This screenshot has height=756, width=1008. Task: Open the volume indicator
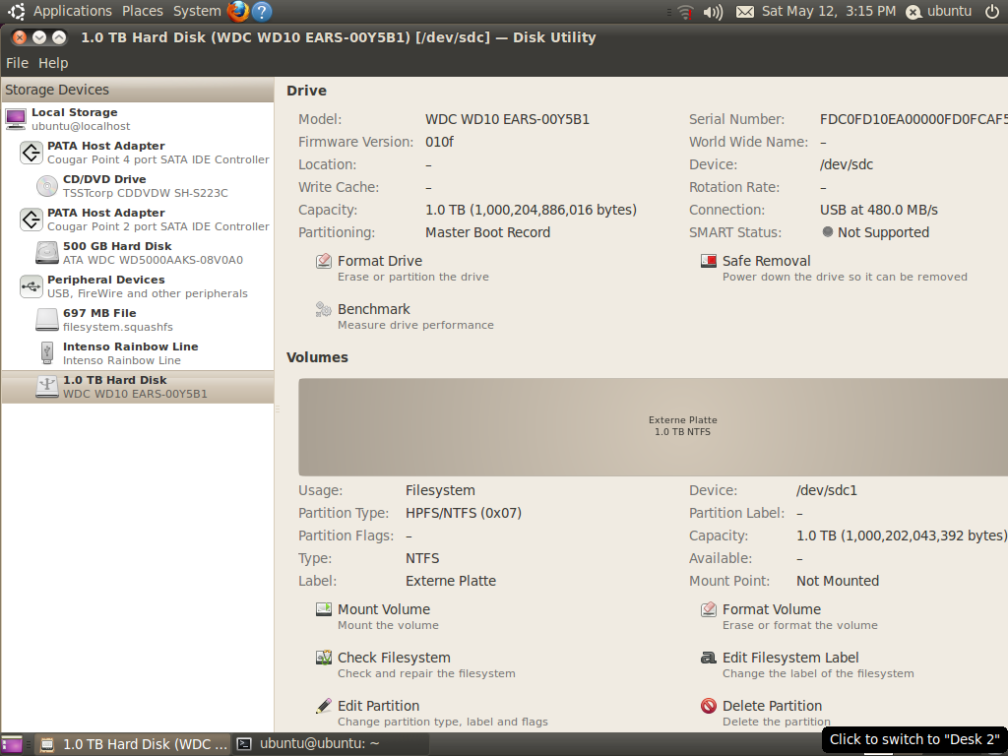click(x=713, y=12)
